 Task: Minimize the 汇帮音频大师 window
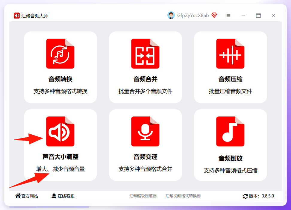(243, 16)
